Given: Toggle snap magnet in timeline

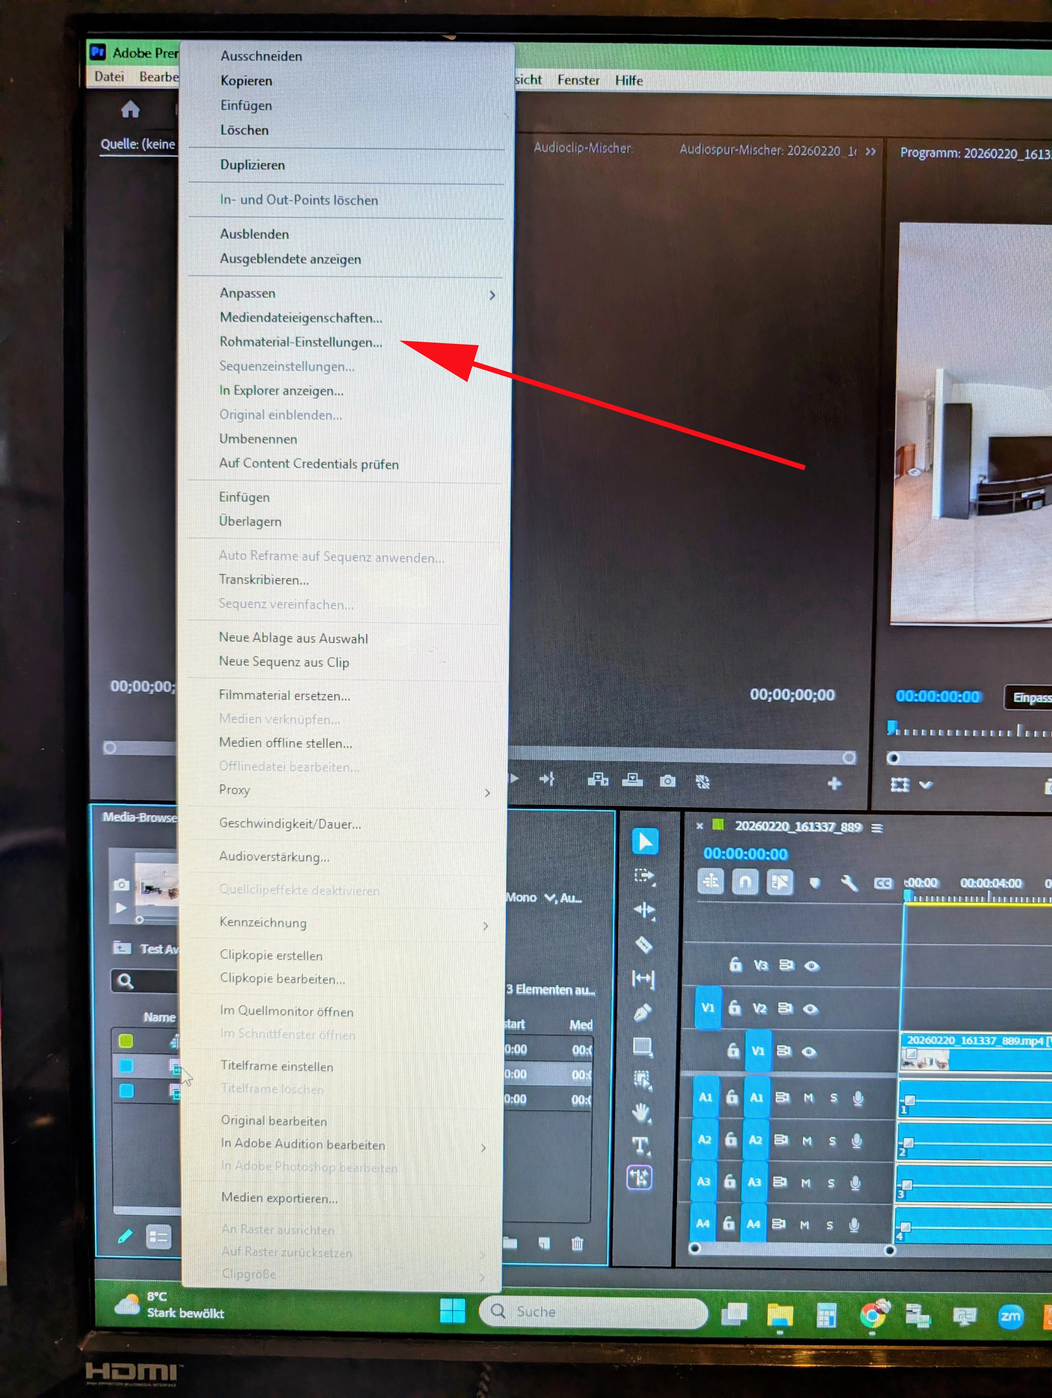Looking at the screenshot, I should tap(745, 881).
